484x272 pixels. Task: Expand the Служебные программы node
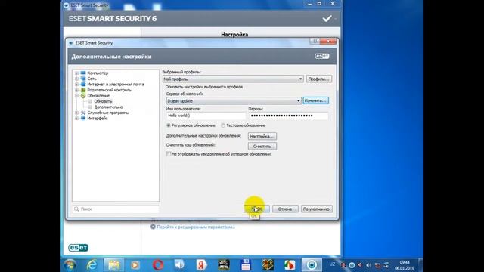[x=76, y=113]
